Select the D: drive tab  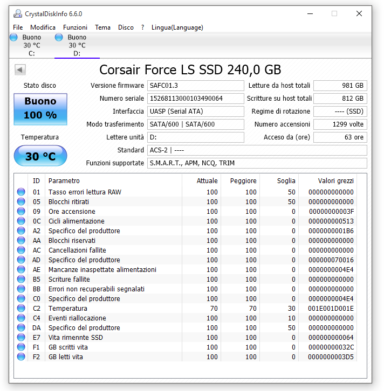(x=77, y=45)
